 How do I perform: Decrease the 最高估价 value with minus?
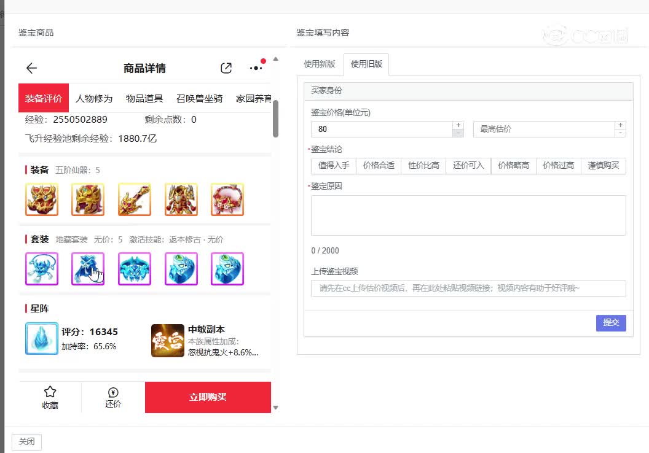(621, 133)
